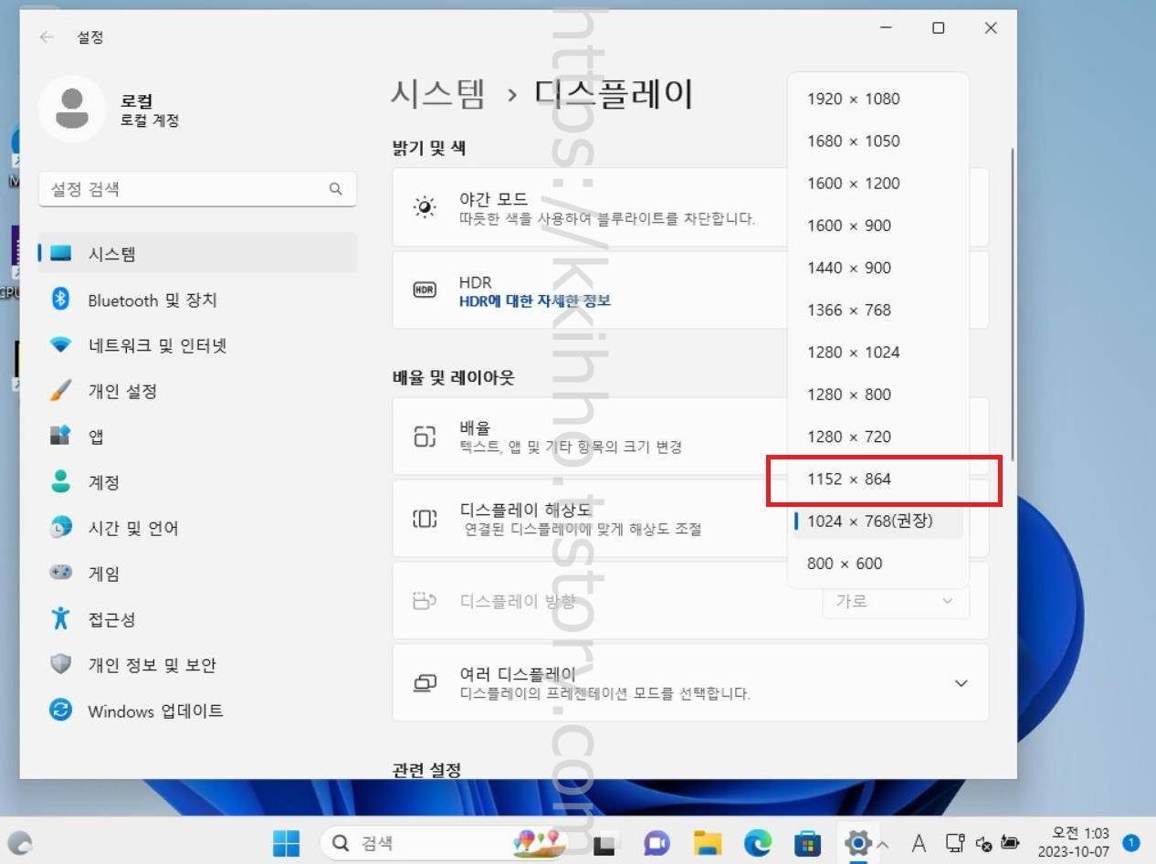Launch File Explorer from the taskbar
This screenshot has height=864, width=1156.
pos(708,843)
